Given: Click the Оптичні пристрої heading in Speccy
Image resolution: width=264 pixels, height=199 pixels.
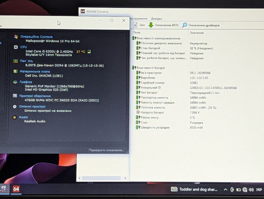Looking at the screenshot, I should coord(32,106).
